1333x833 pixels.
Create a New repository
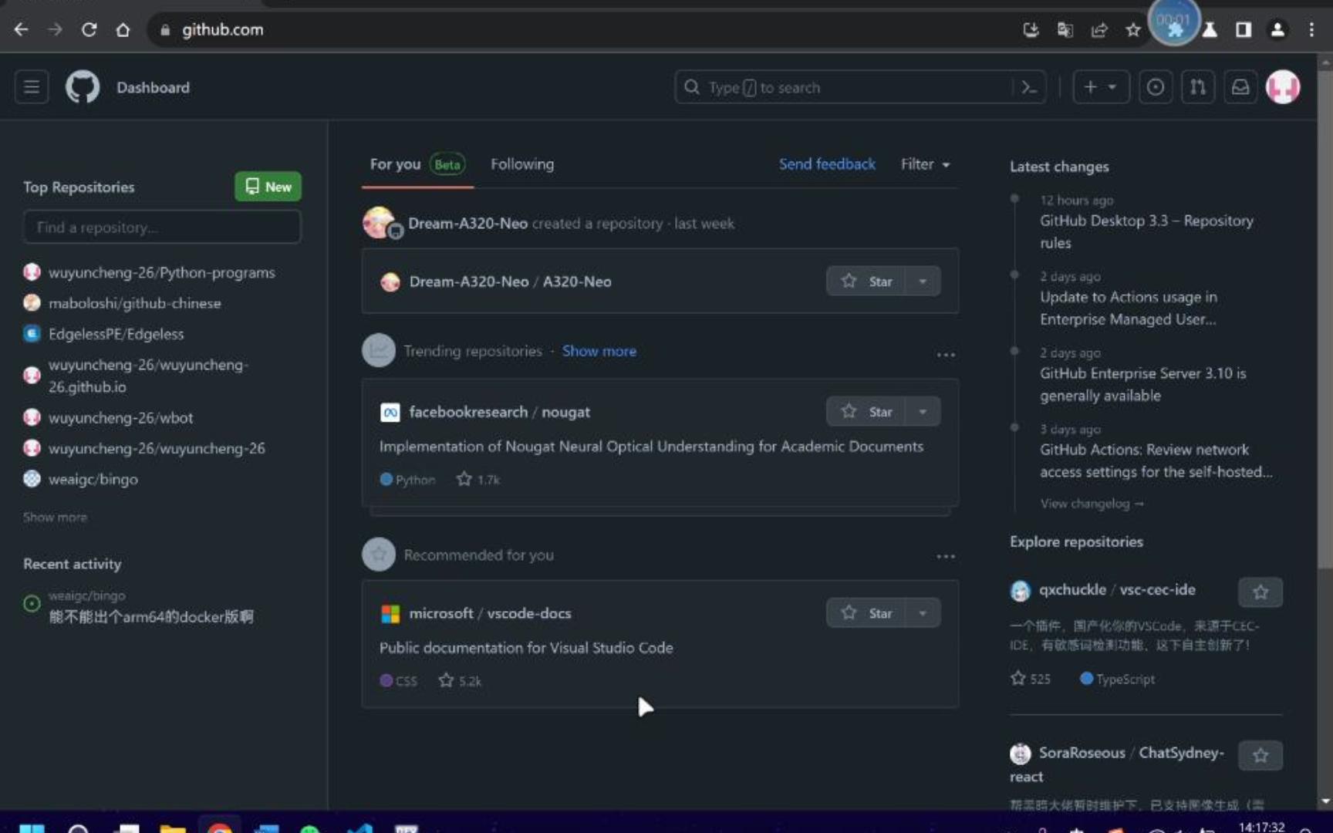tap(268, 187)
